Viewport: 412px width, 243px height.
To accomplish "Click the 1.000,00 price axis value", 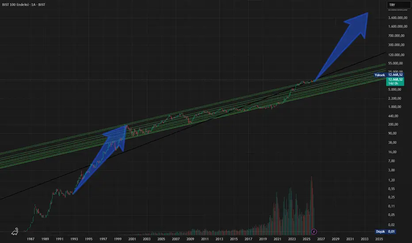I will tap(395, 107).
